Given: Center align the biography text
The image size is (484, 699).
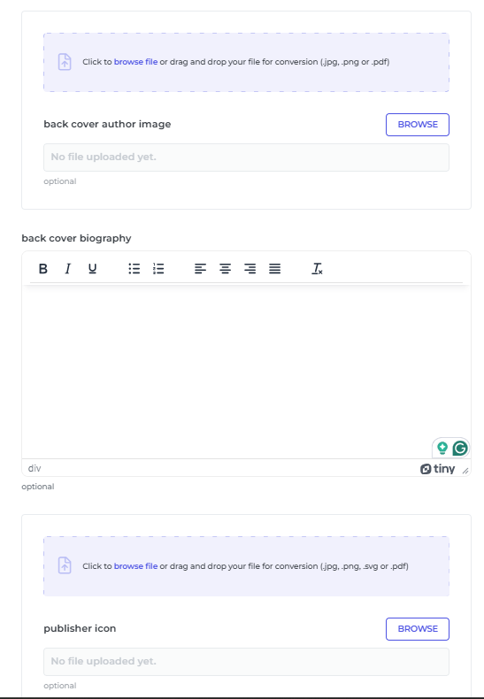Looking at the screenshot, I should [x=225, y=268].
